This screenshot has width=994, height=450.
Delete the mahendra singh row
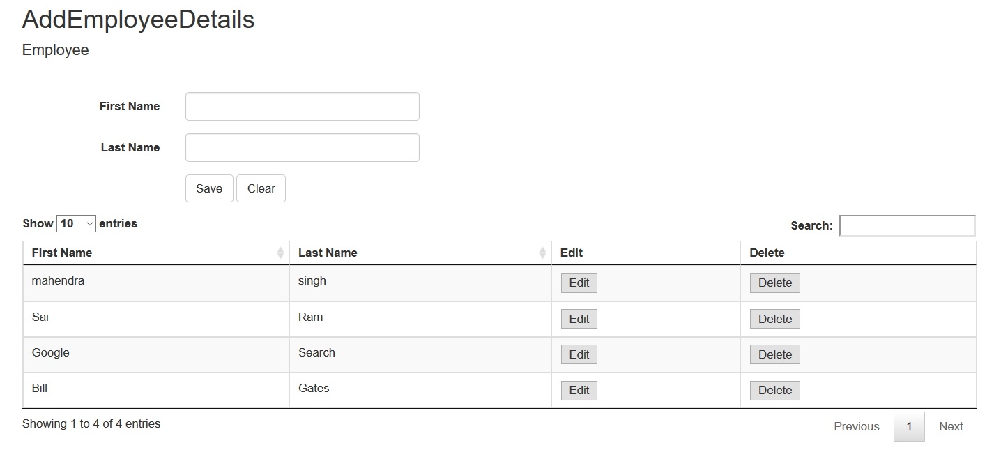coord(775,283)
